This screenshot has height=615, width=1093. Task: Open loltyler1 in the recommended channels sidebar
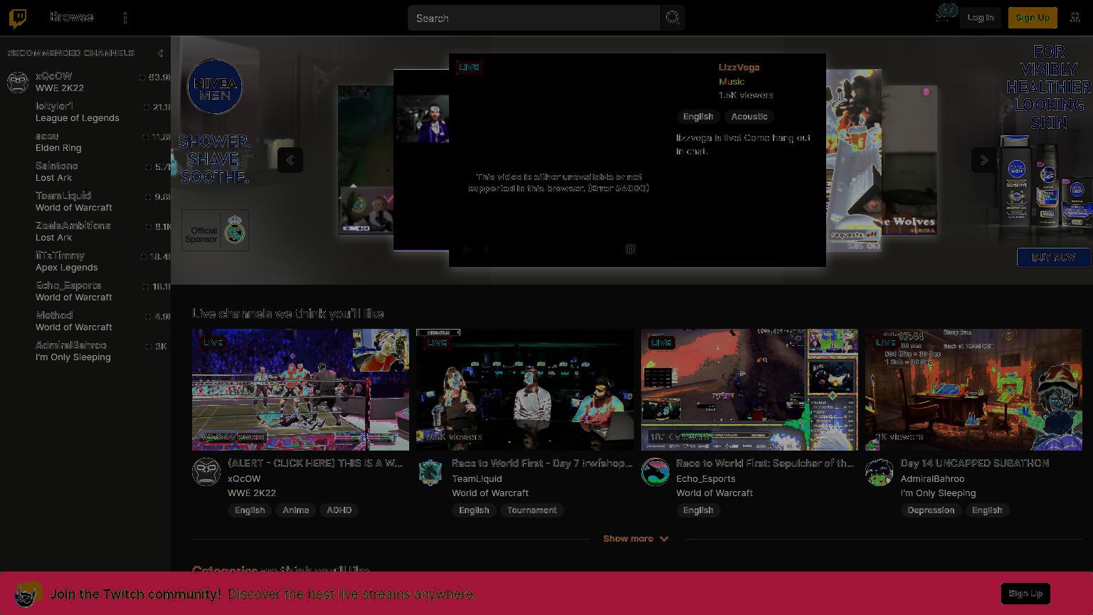pos(85,112)
